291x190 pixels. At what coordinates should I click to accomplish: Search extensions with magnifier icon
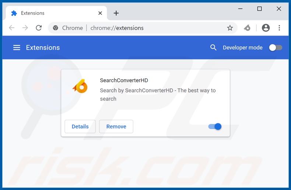(213, 48)
